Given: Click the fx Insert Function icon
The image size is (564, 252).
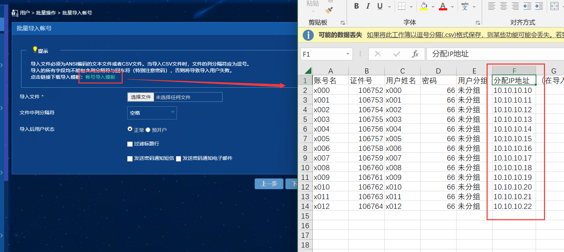Looking at the screenshot, I should point(415,54).
